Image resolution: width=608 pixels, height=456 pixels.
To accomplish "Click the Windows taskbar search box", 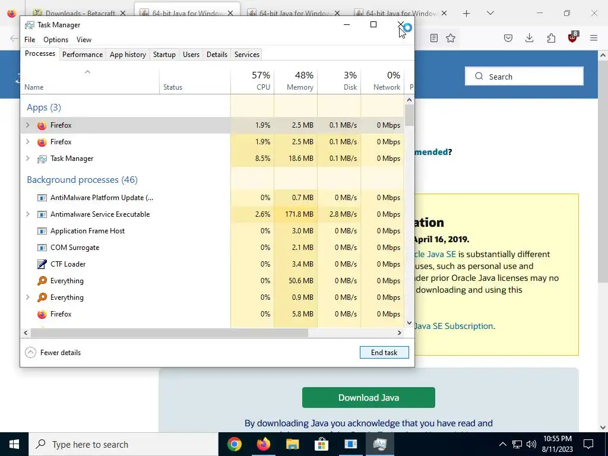I will click(123, 444).
